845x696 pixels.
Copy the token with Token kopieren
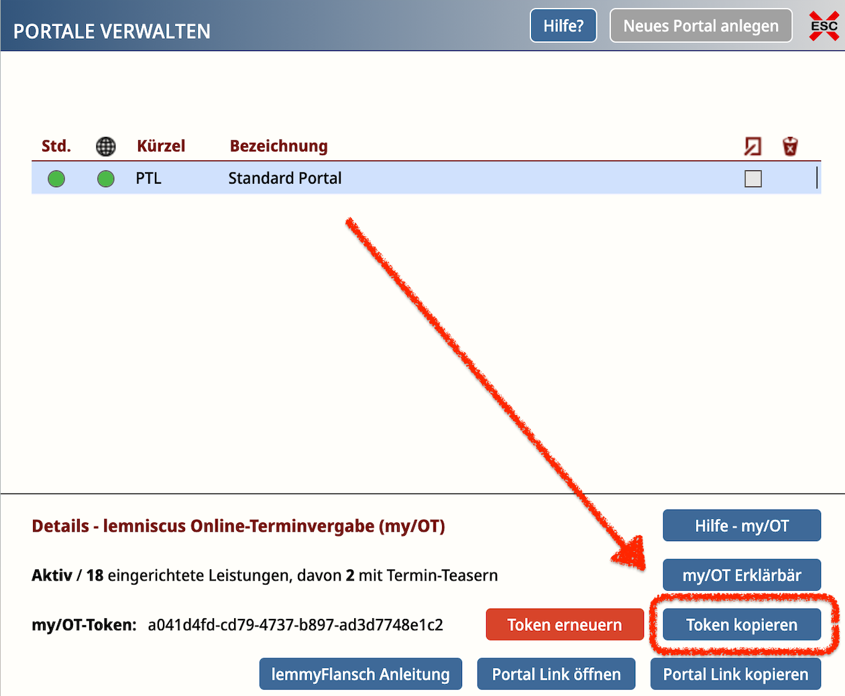(742, 625)
